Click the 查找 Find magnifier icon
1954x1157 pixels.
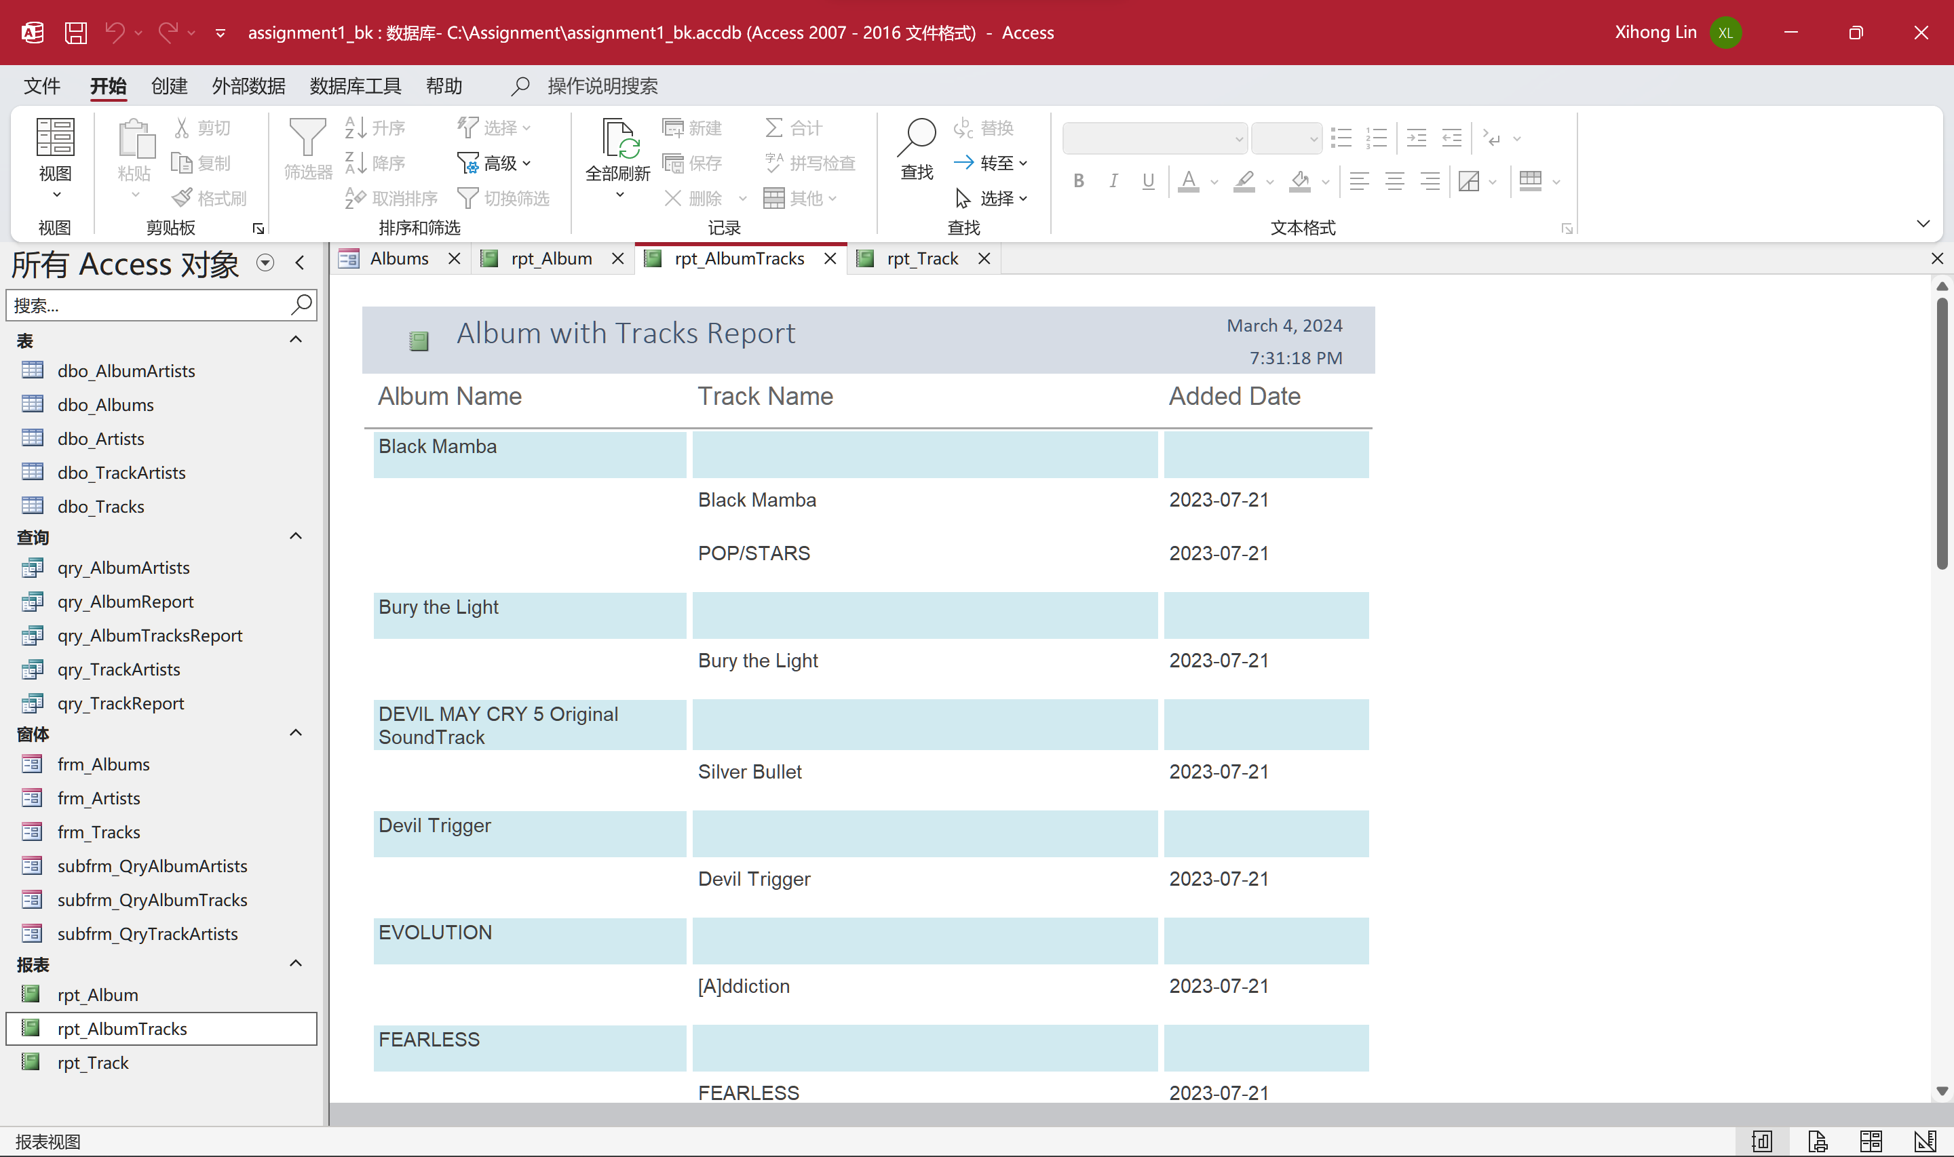[x=917, y=137]
